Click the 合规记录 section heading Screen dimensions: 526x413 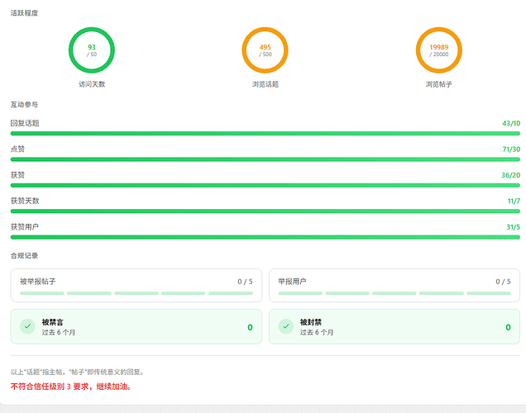[x=24, y=255]
